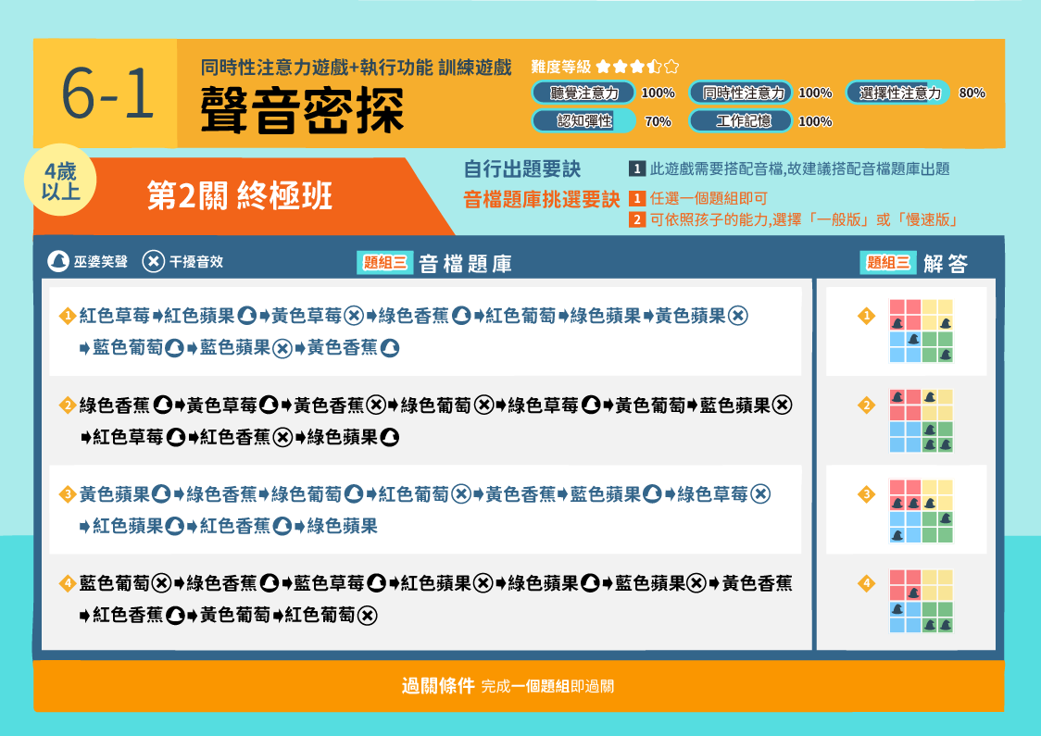This screenshot has width=1041, height=736.
Task: Click the 6-1 yellow level label
Action: tap(106, 94)
